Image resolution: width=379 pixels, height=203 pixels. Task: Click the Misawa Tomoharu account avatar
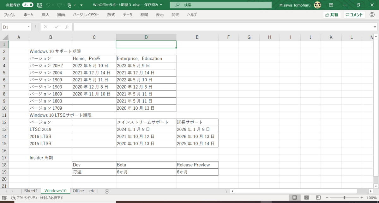click(317, 5)
